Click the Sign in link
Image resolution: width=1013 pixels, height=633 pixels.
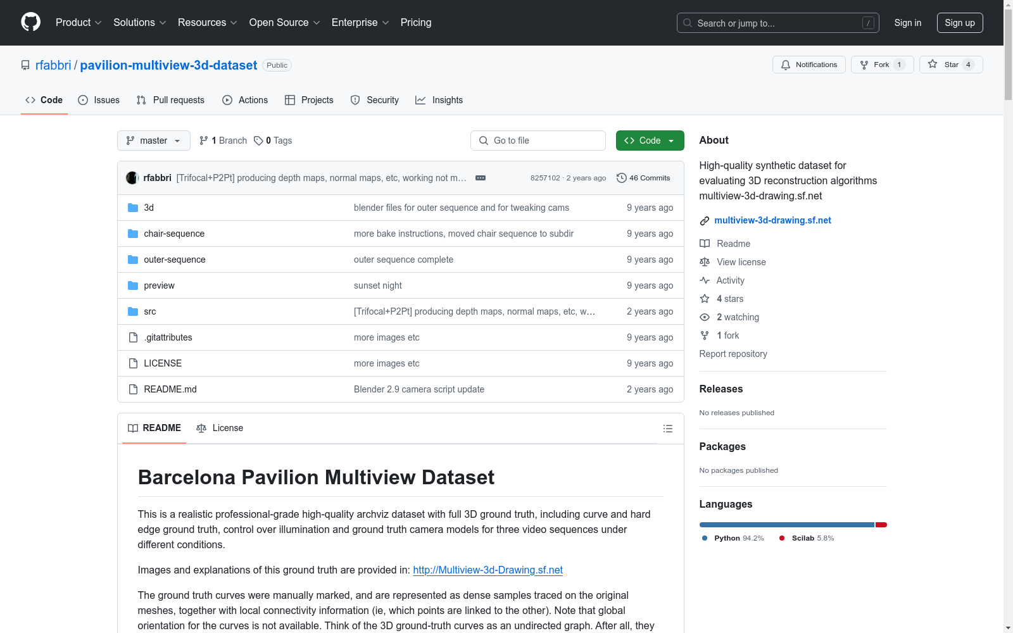(x=908, y=23)
